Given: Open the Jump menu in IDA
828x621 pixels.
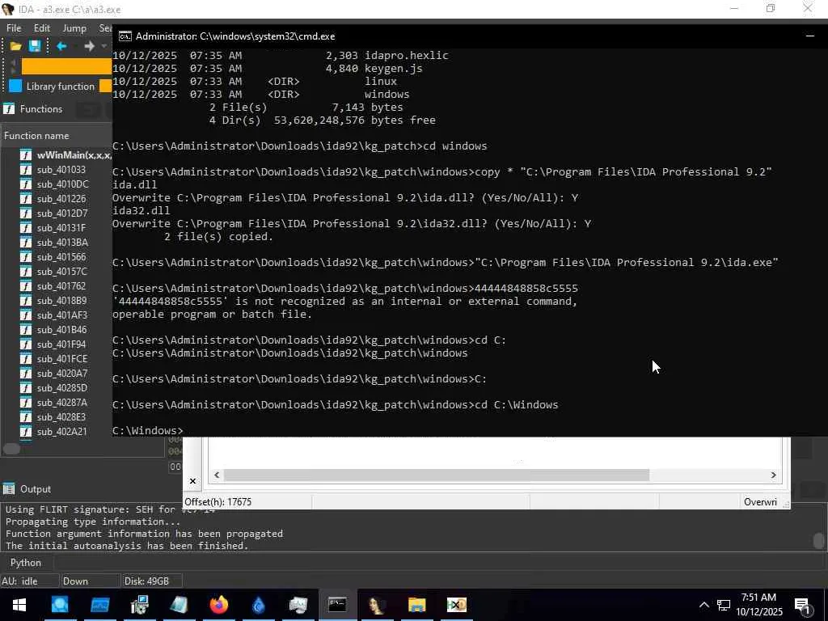Looking at the screenshot, I should coord(74,28).
